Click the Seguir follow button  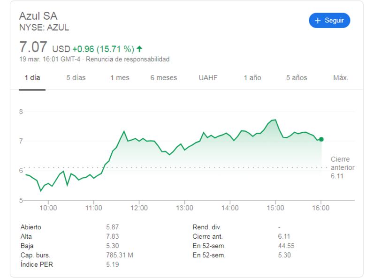pos(329,21)
